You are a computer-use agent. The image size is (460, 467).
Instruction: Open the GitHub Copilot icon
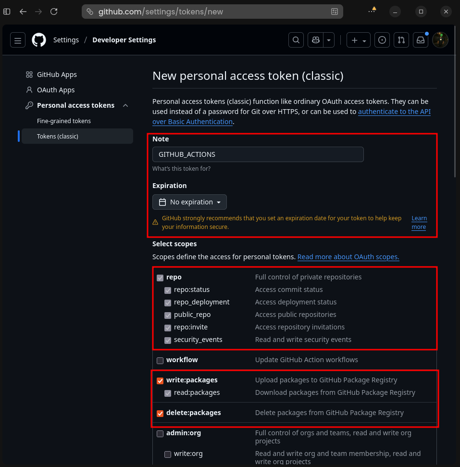coord(315,40)
